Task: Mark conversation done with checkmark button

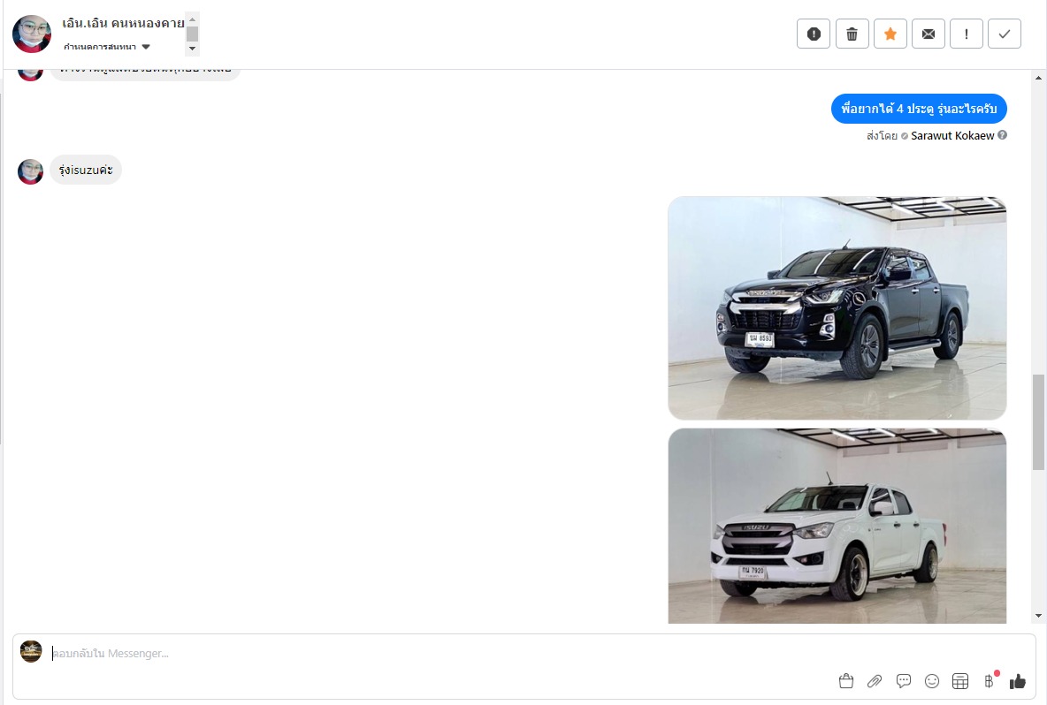Action: coord(1005,34)
